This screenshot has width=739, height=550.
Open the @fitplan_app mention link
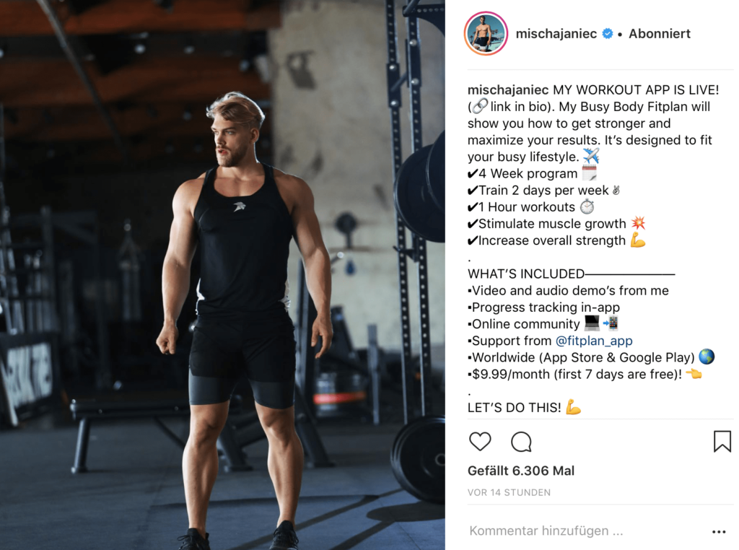pyautogui.click(x=594, y=341)
